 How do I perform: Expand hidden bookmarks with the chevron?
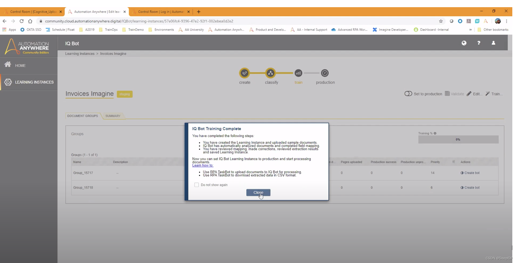(x=470, y=29)
